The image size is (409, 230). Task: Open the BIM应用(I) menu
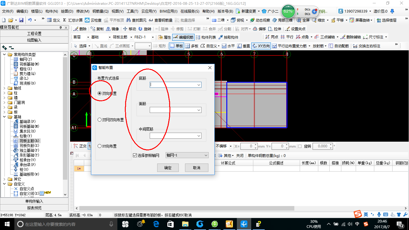pos(169,11)
